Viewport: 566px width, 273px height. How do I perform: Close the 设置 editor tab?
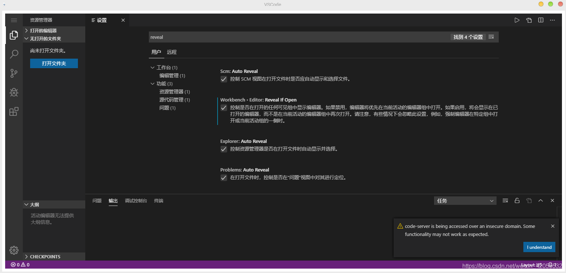[x=123, y=20]
